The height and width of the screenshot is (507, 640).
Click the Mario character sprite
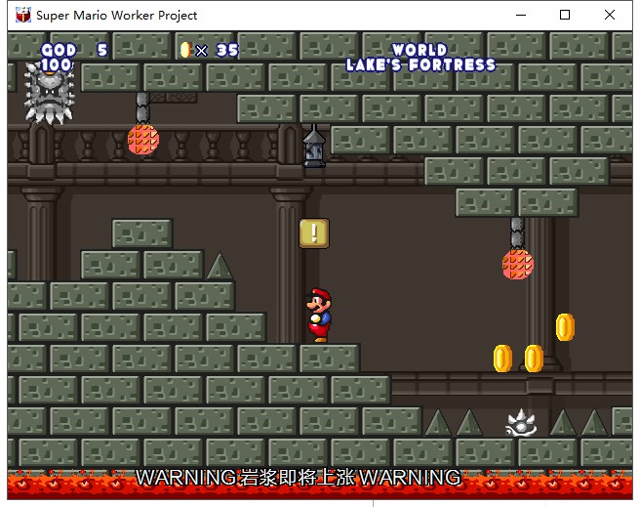tap(319, 316)
